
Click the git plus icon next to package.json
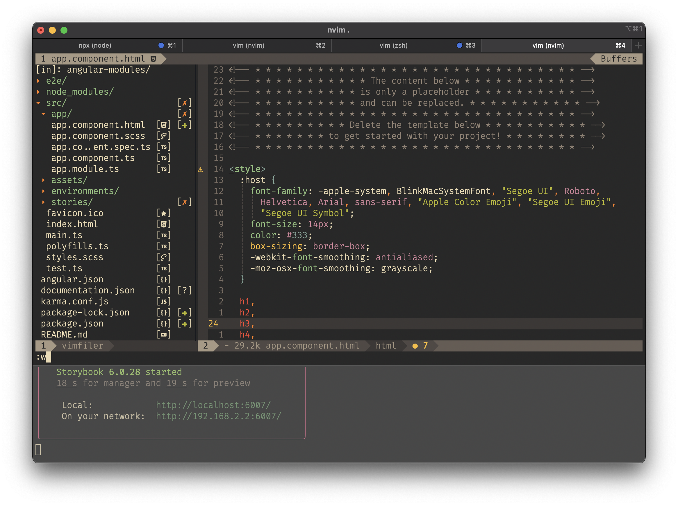click(185, 324)
